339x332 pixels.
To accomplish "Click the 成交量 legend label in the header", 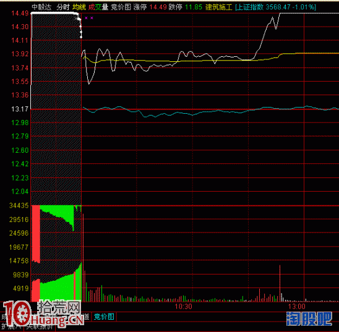I will (x=98, y=7).
